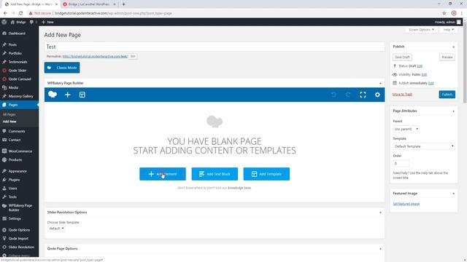Screen dimensions: 467x262
Task: Click the Undo arrow in builder toolbar
Action: (333, 95)
